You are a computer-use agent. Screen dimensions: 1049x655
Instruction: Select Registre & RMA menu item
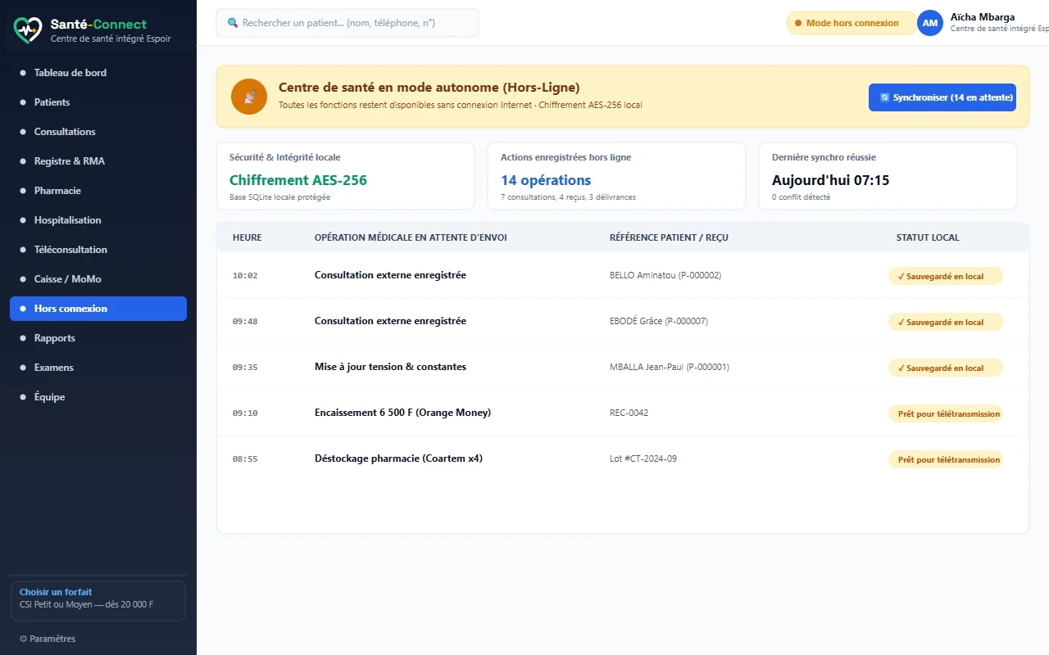98,161
